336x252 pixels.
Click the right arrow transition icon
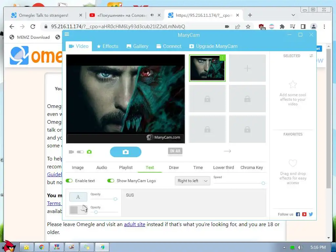tap(227, 151)
